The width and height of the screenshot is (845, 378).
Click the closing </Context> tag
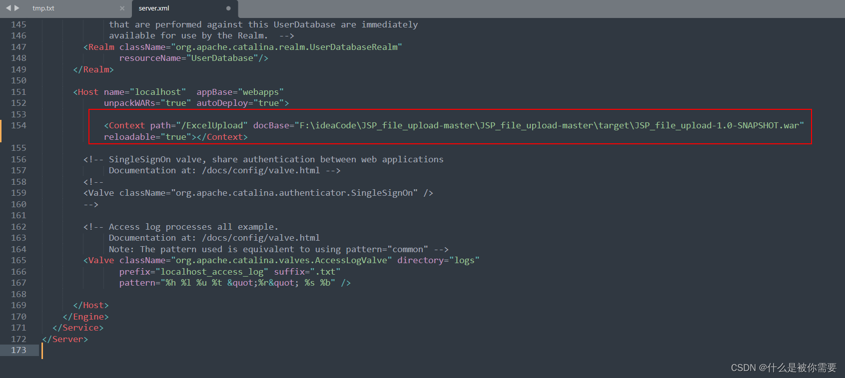tap(222, 137)
